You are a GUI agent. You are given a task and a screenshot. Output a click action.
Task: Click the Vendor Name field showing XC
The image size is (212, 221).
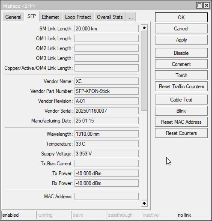click(107, 81)
